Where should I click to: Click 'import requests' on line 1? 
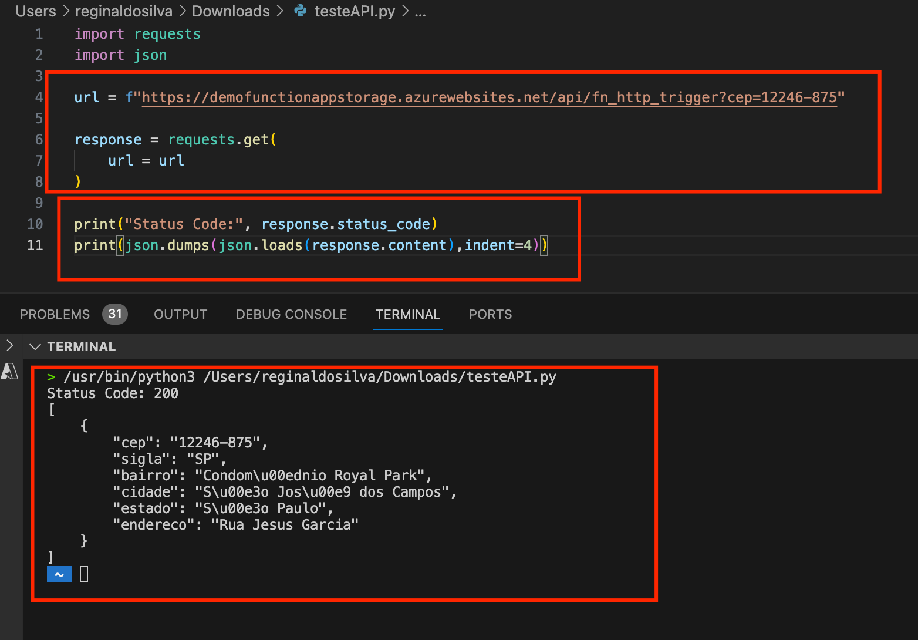[137, 34]
